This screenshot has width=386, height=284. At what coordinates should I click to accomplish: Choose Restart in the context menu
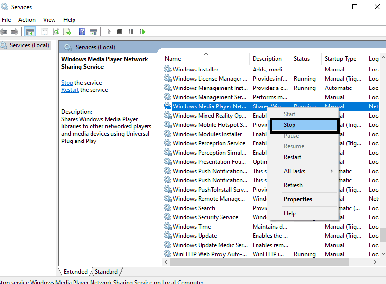(303, 157)
